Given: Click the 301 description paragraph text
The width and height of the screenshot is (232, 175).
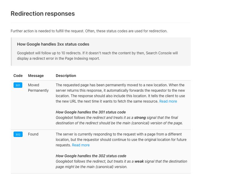Looking at the screenshot, I should tap(120, 93).
